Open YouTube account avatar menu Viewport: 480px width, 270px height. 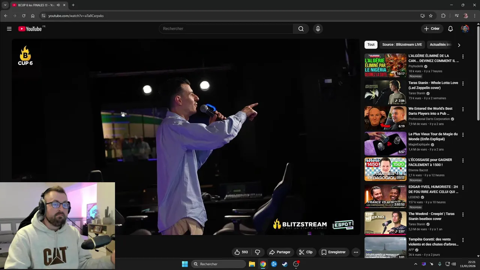[465, 29]
